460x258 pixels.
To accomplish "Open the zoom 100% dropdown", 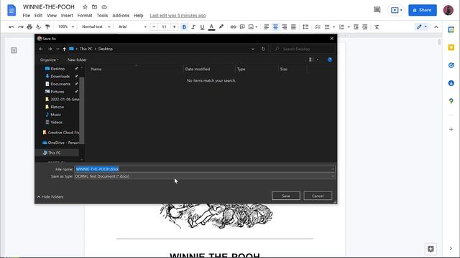I will [x=65, y=27].
